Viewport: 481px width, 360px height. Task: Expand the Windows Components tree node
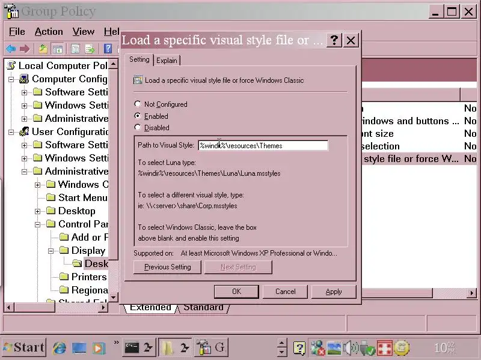tap(37, 185)
